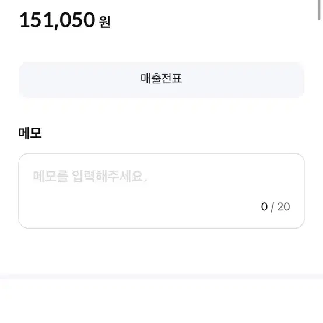Click the bottom-left corner of the memo box
Image resolution: width=323 pixels, height=323 pixels.
tap(23, 224)
